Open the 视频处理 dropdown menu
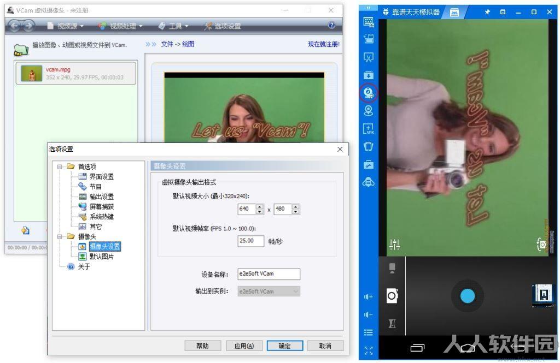Image resolution: width=560 pixels, height=363 pixels. [121, 26]
